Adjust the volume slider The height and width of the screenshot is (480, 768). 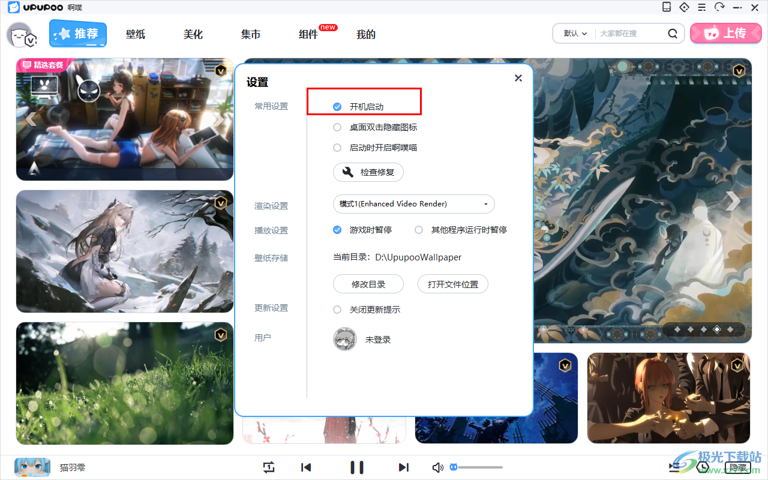[x=476, y=467]
